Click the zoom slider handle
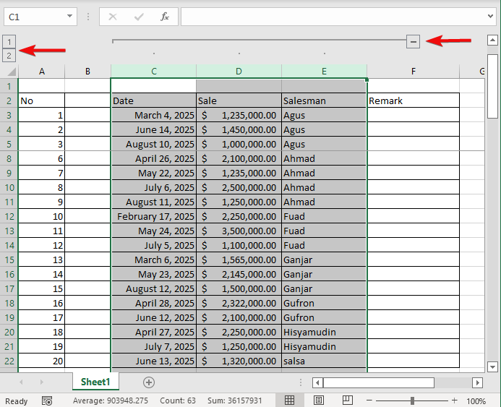Viewport: 501px width, 407px height. [412, 400]
